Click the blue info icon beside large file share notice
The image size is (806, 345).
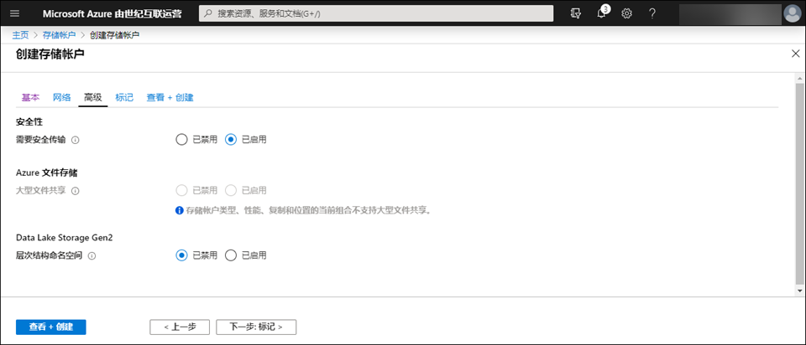[x=180, y=210]
